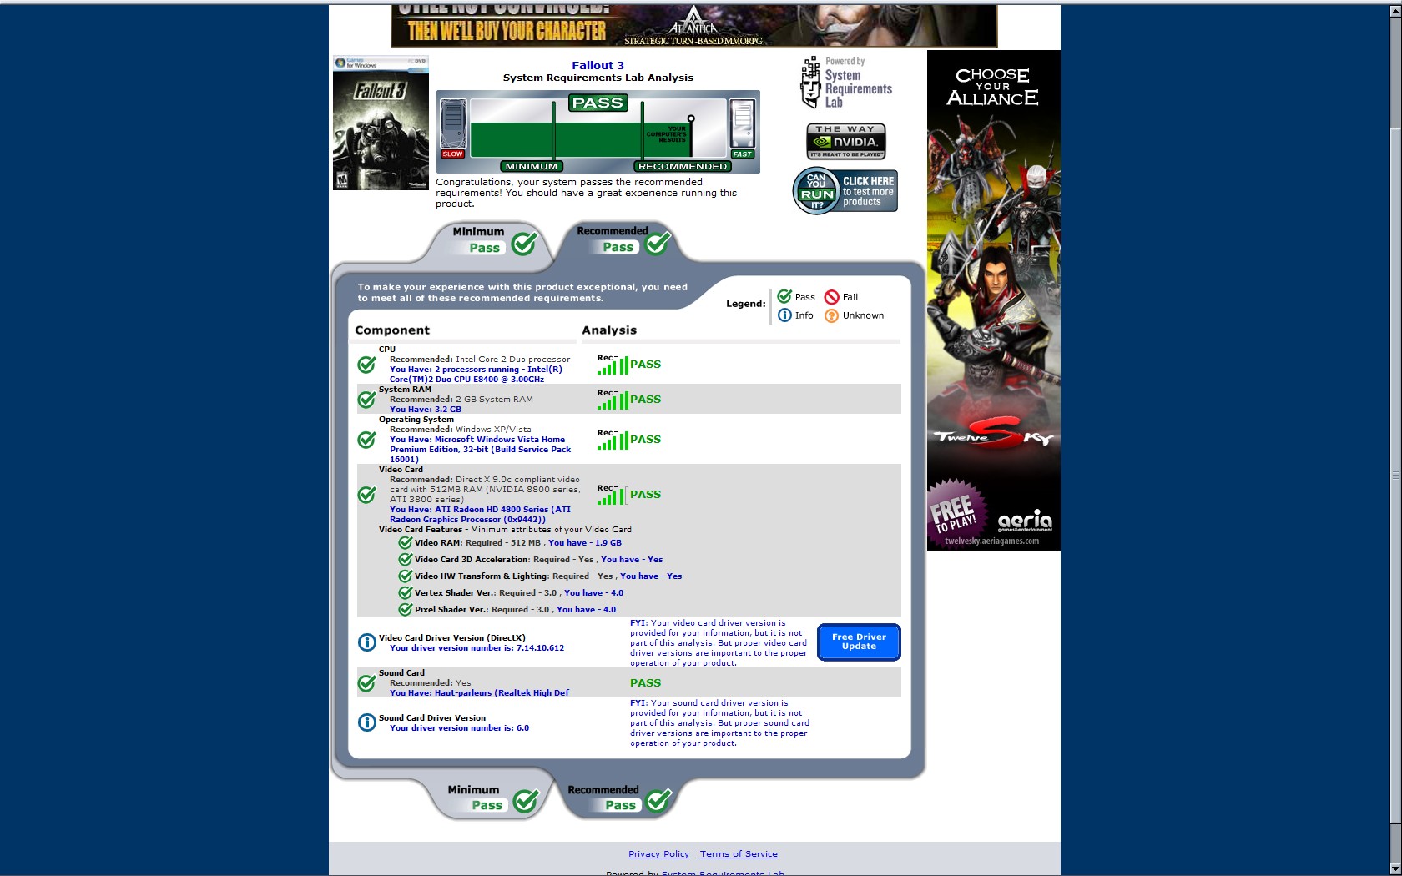Click the 'You have - 1.9 GB' video RAM text

pos(584,542)
